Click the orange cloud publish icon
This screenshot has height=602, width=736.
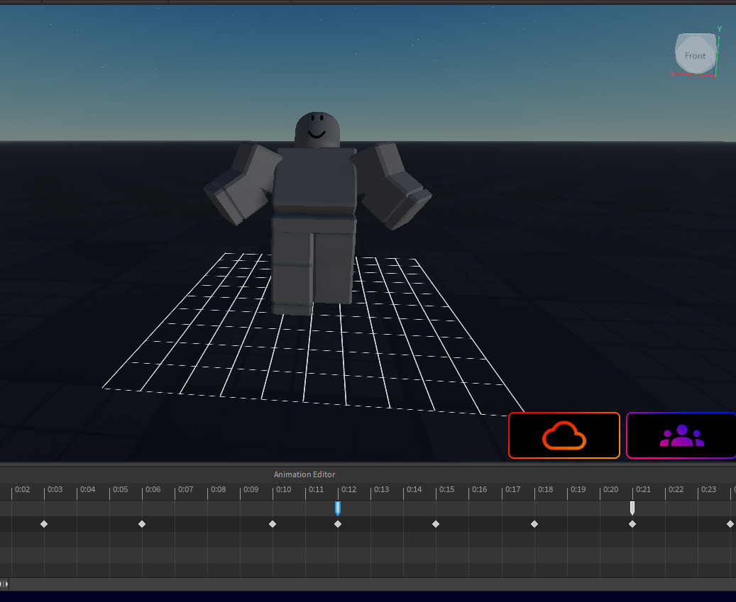pyautogui.click(x=564, y=434)
